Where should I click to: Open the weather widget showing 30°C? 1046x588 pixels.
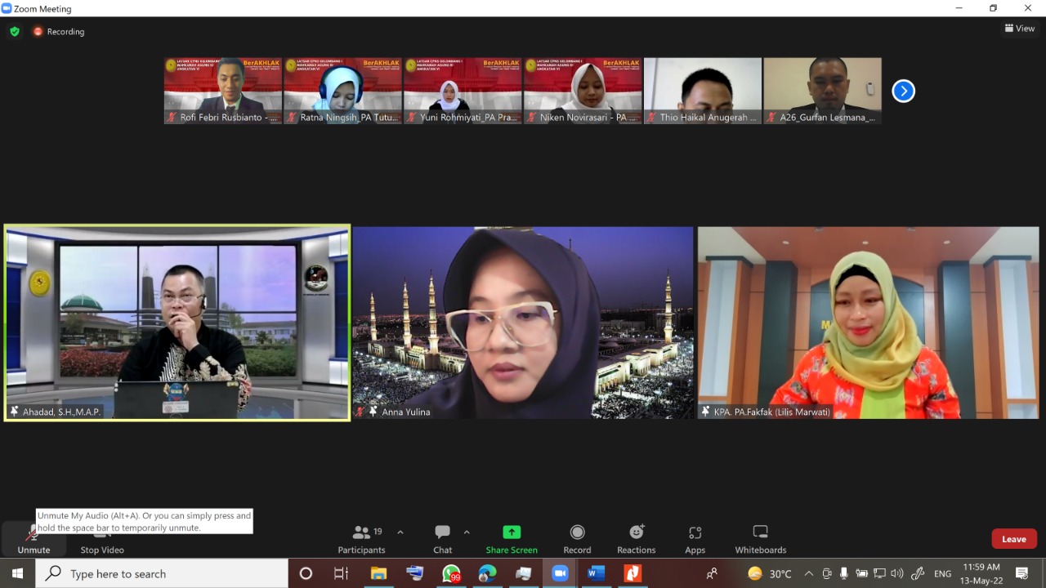click(769, 573)
